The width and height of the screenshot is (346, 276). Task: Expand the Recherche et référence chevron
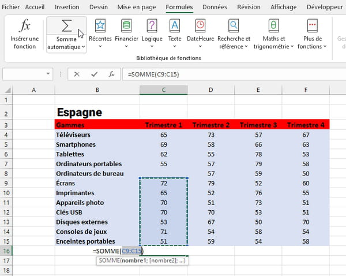246,46
